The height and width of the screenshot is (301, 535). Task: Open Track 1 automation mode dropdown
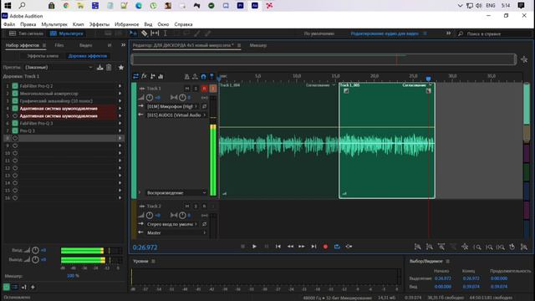(176, 193)
